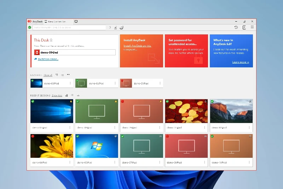Click the connect arrow beside address field
The height and width of the screenshot is (189, 283).
[x=110, y=27]
